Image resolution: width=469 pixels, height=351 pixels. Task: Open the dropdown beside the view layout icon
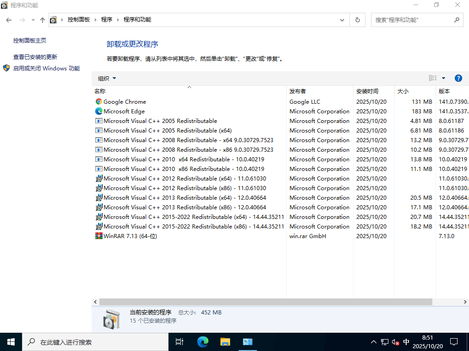[x=442, y=78]
